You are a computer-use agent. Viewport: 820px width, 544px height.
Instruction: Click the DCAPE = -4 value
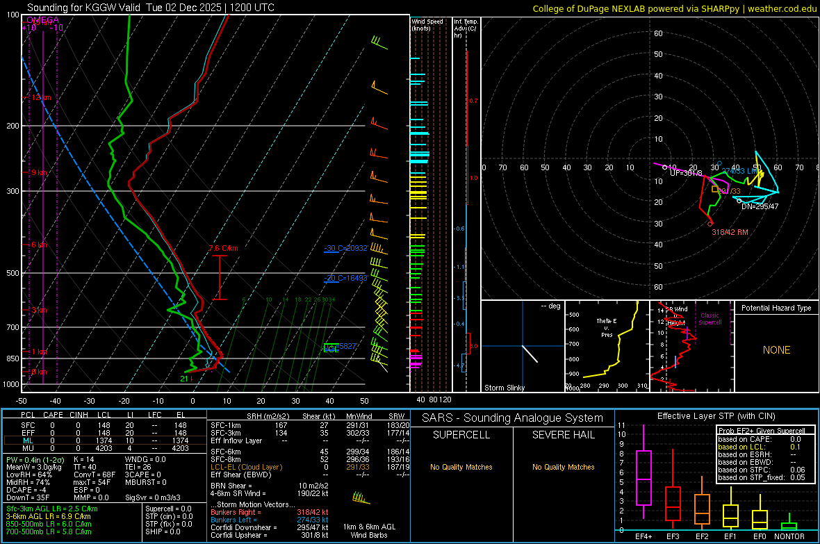click(x=26, y=490)
